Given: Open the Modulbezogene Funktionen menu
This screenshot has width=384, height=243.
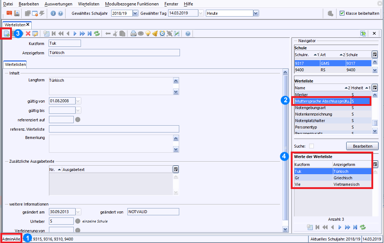Looking at the screenshot, I should point(132,4).
